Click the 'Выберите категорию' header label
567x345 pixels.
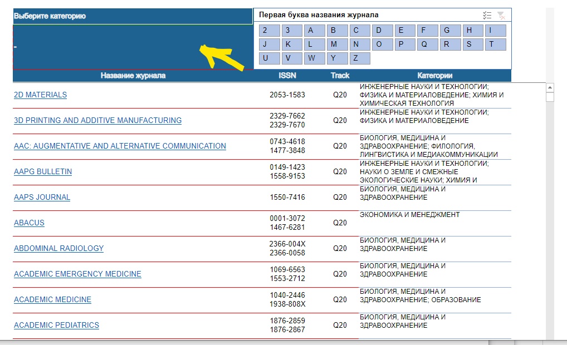pyautogui.click(x=50, y=16)
